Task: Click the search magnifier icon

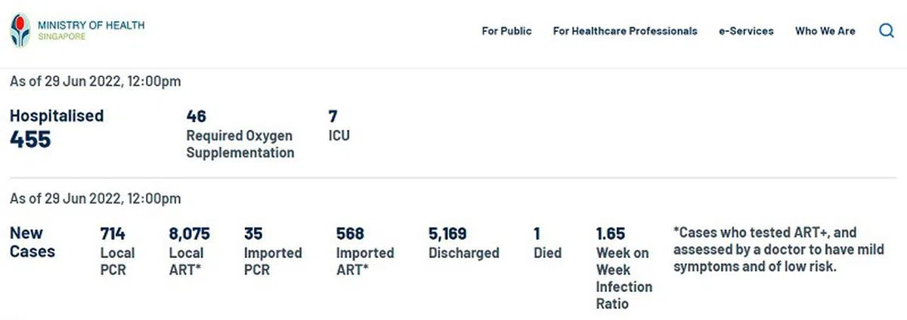Action: [x=887, y=31]
